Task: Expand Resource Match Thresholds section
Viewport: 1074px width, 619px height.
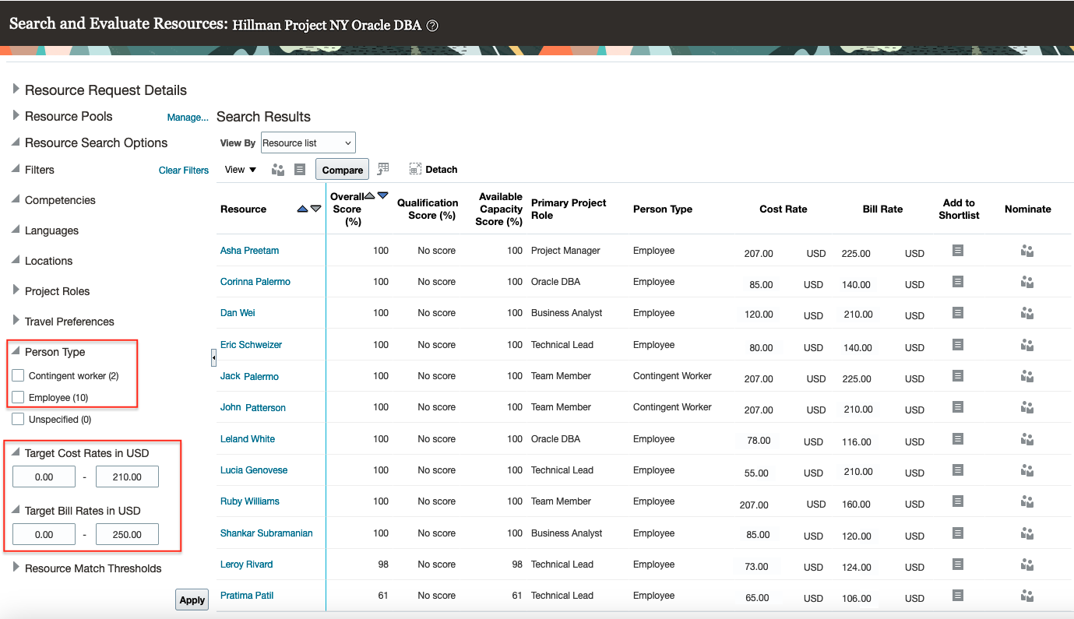Action: coord(16,568)
